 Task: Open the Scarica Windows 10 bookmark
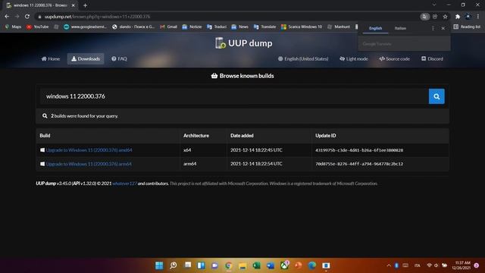click(x=302, y=27)
